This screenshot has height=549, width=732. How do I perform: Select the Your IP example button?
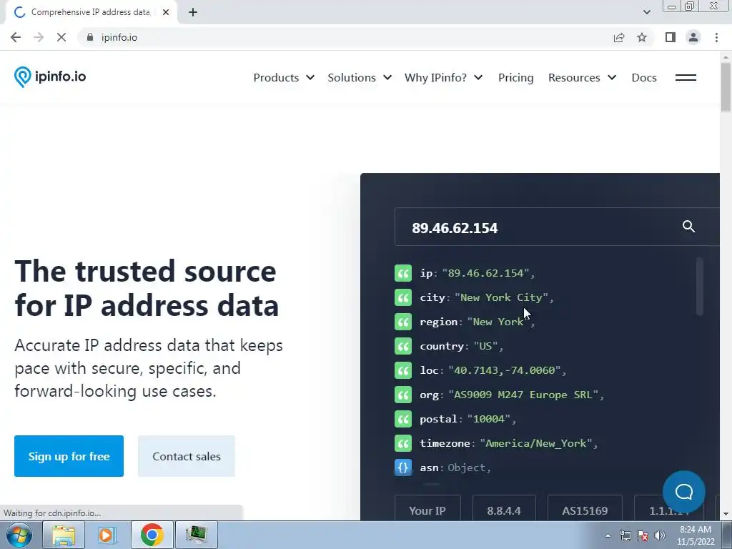(427, 509)
